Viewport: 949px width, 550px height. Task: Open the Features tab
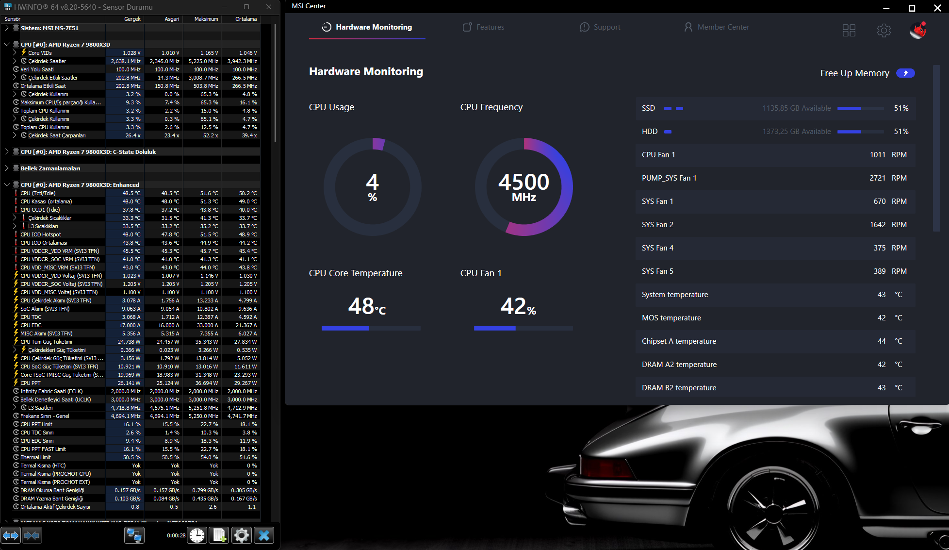[x=483, y=27]
